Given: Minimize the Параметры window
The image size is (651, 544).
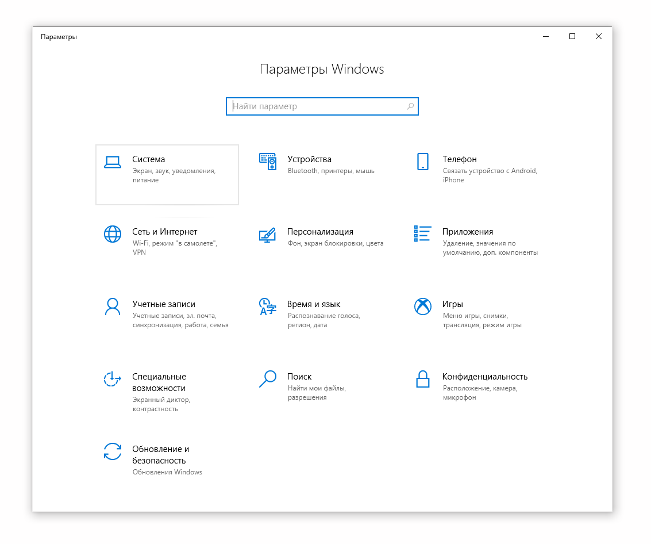Looking at the screenshot, I should click(x=546, y=37).
